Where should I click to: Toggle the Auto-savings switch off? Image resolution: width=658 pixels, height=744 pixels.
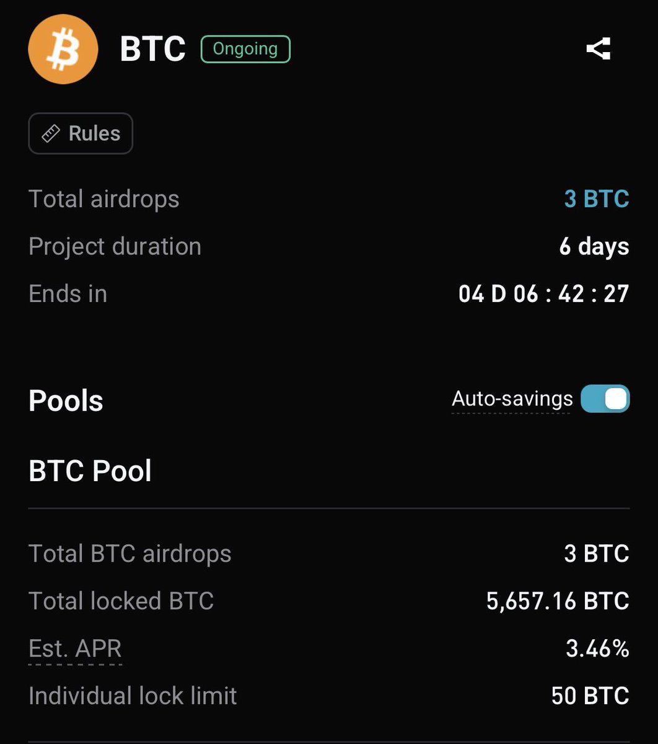pos(605,399)
